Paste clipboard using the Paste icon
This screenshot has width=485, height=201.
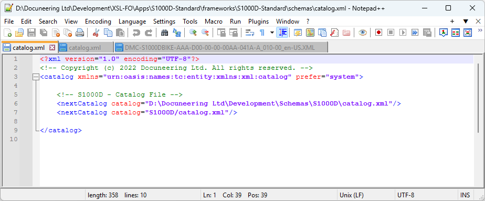[x=120, y=33]
